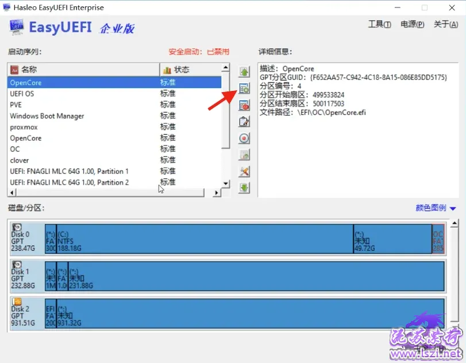Click the 分区结束扇区 500117503 line
Viewport: 466px width, 363px height.
tap(302, 104)
